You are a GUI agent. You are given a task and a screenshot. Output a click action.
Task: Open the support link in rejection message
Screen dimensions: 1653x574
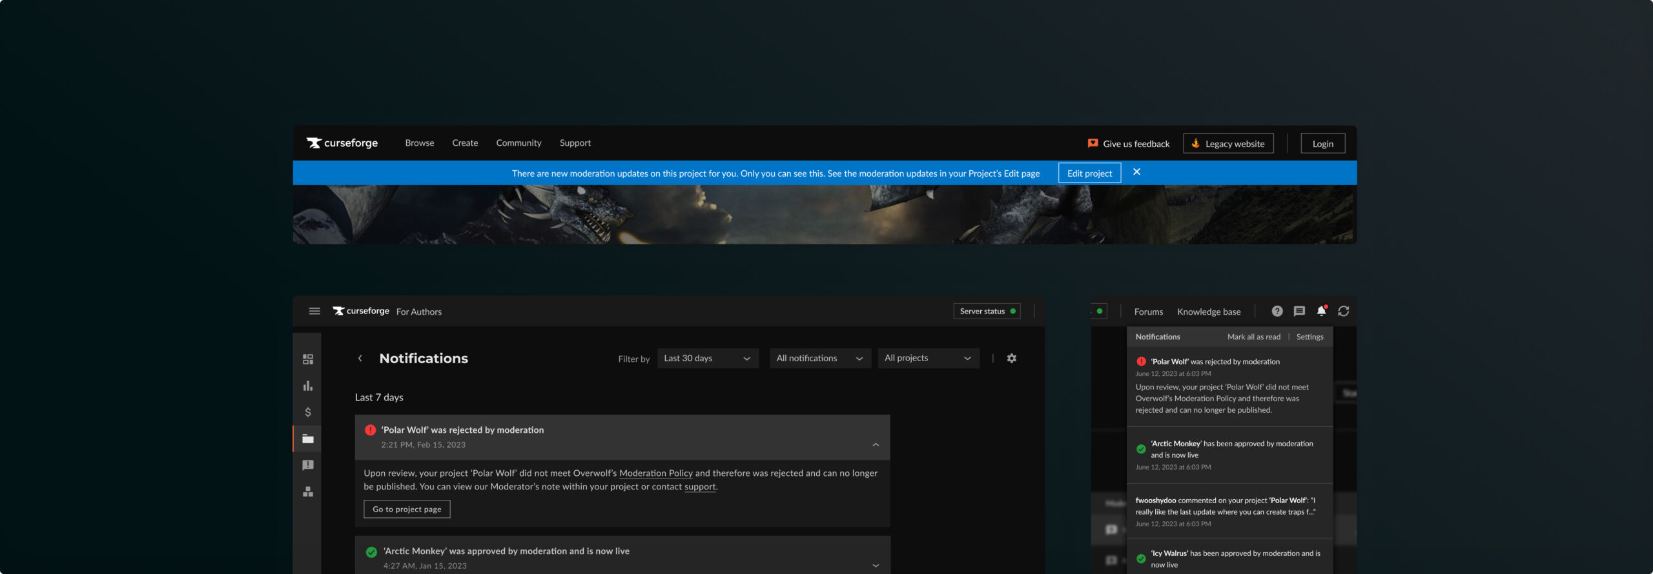coord(700,486)
